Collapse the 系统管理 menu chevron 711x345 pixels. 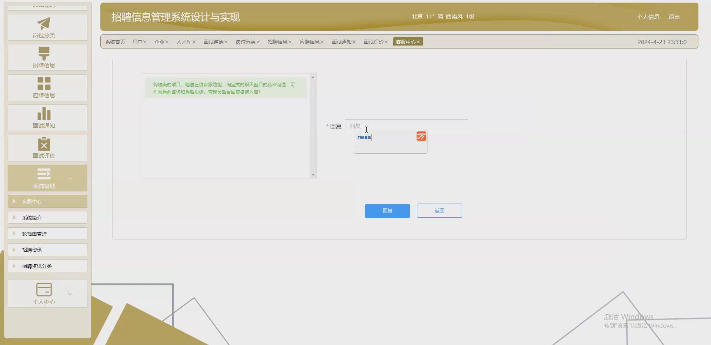70,178
